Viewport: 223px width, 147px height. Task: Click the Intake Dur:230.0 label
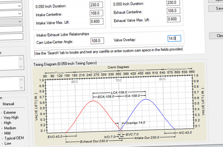click(x=147, y=138)
